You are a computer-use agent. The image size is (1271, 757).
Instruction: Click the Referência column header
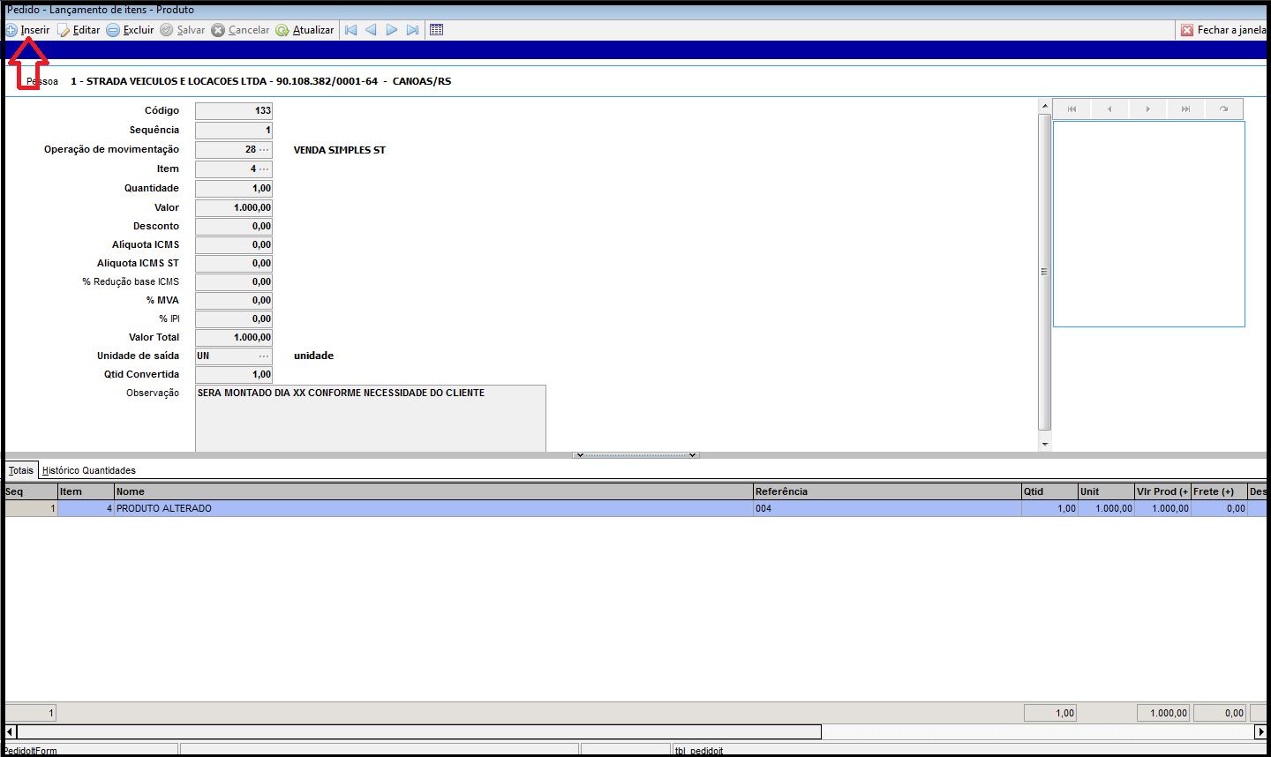[886, 491]
